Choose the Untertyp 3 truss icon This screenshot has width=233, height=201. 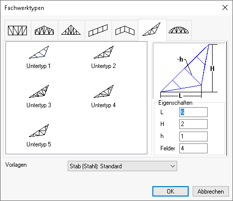click(39, 91)
